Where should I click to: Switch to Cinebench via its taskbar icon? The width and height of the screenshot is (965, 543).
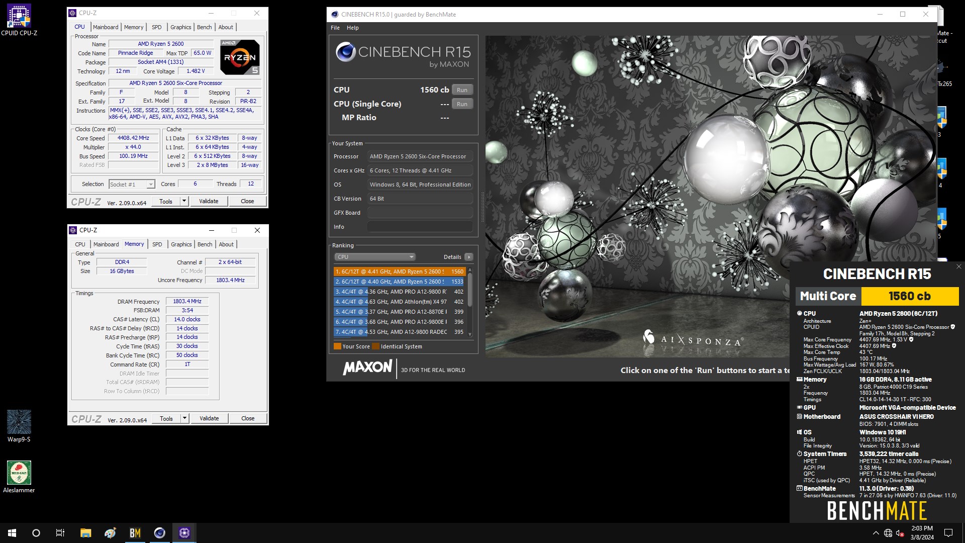[x=160, y=533]
